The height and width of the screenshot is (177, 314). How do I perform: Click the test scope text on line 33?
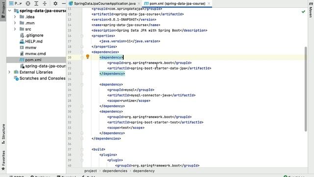point(125,128)
